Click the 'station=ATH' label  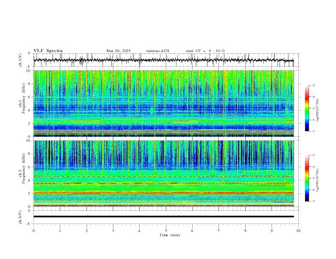pyautogui.click(x=157, y=51)
